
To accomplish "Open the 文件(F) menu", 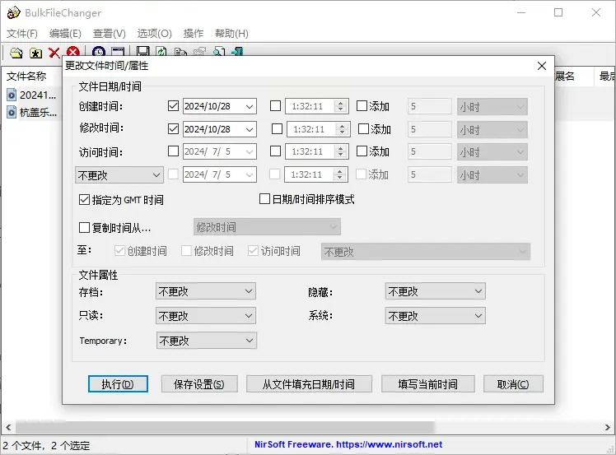I will pyautogui.click(x=22, y=34).
